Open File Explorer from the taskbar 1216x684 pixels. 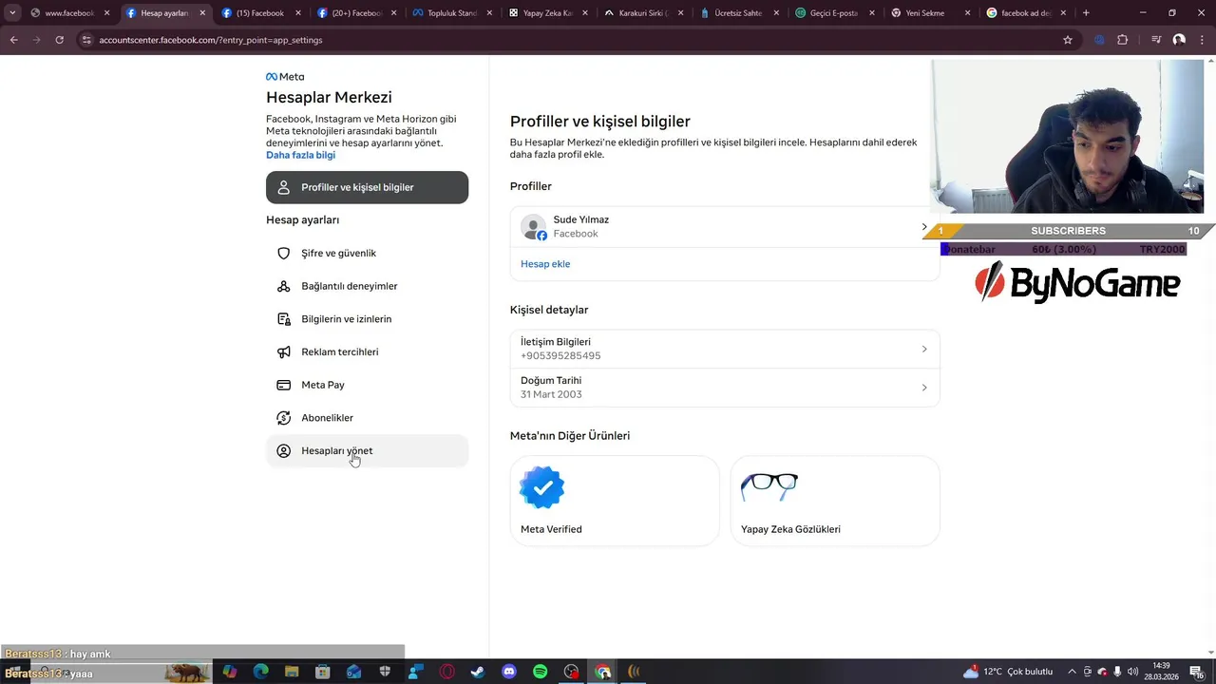tap(292, 672)
